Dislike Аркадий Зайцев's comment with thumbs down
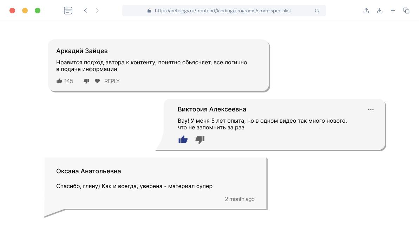The image size is (419, 238). point(86,81)
